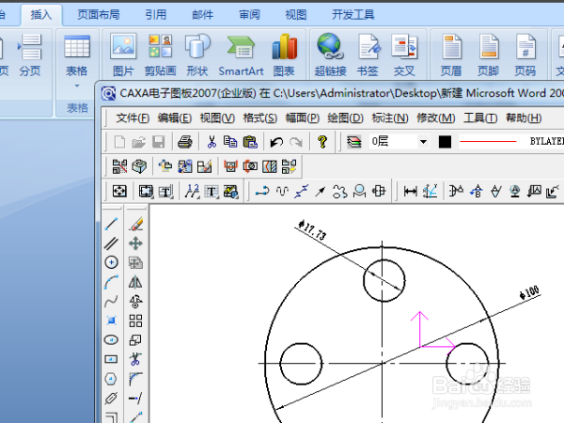
Task: Insert a SmartArt graphic
Action: (x=241, y=55)
